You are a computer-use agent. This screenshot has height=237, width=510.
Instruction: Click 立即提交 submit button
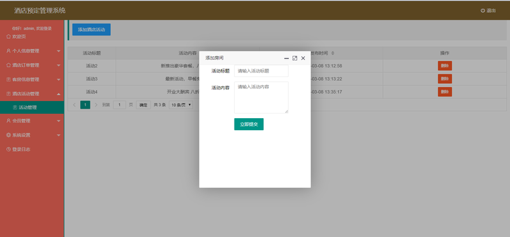point(249,124)
